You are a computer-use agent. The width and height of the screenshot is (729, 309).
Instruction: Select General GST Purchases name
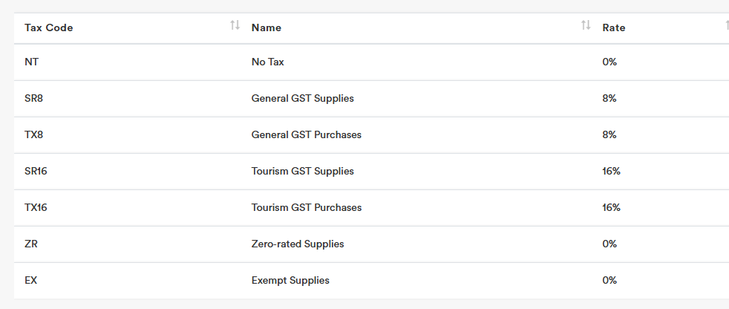click(x=307, y=134)
